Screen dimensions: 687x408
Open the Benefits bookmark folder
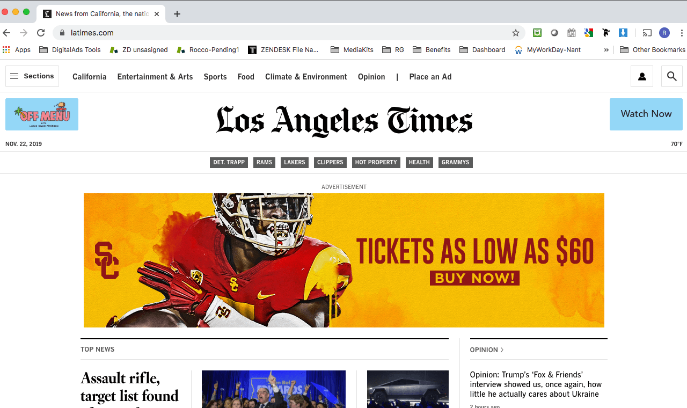[432, 50]
